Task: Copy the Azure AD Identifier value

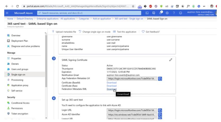Action: [160, 115]
